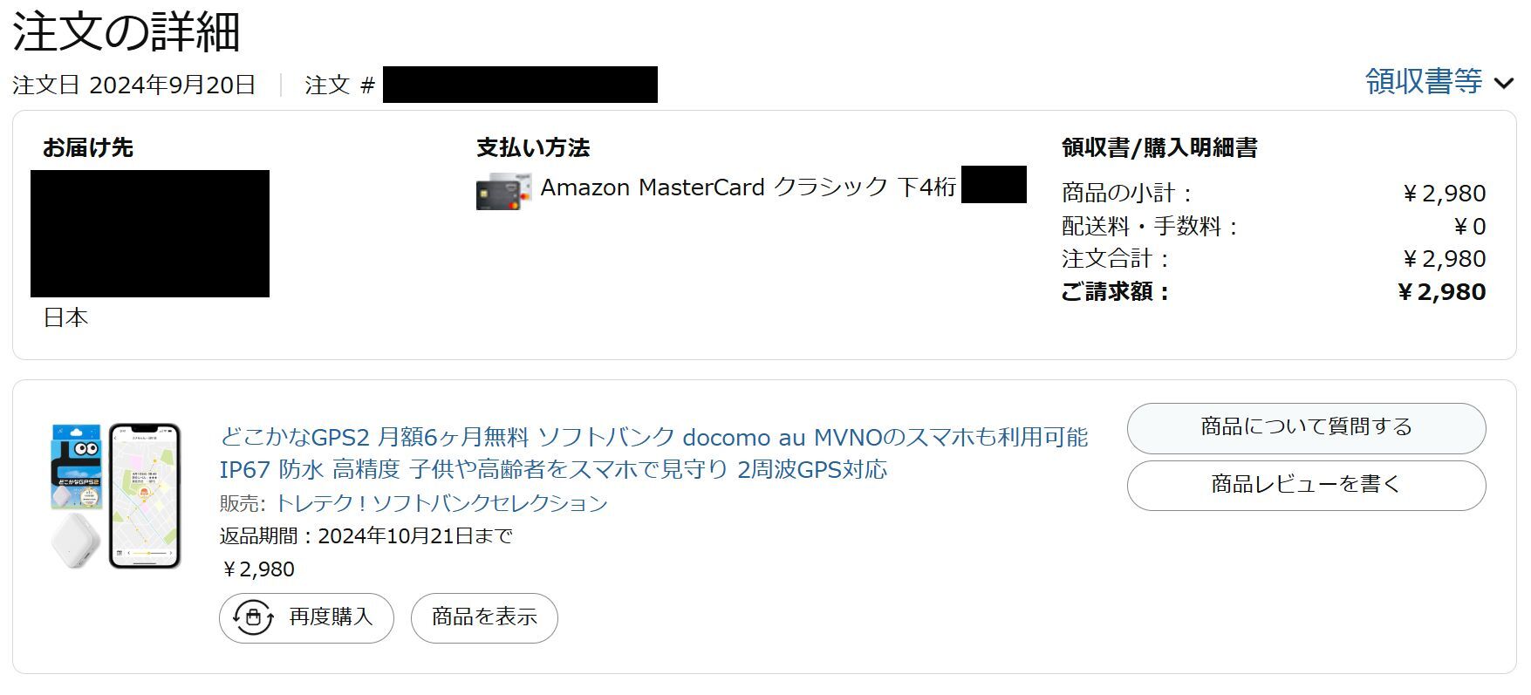Click the 支払い方法 section heading
Image resolution: width=1531 pixels, height=695 pixels.
point(533,147)
